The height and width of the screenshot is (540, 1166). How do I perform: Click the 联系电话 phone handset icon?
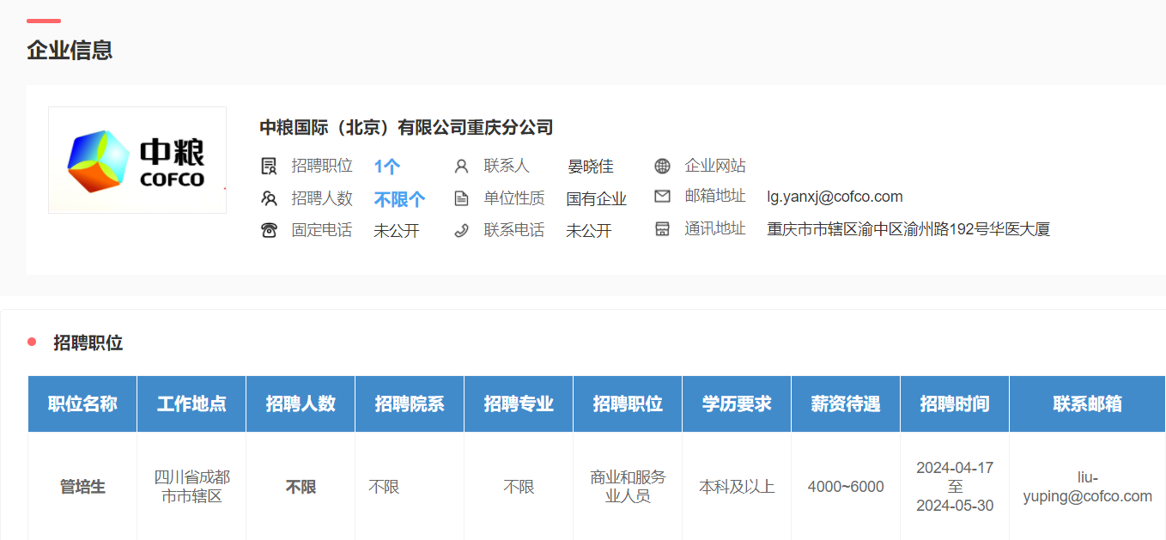click(x=461, y=230)
